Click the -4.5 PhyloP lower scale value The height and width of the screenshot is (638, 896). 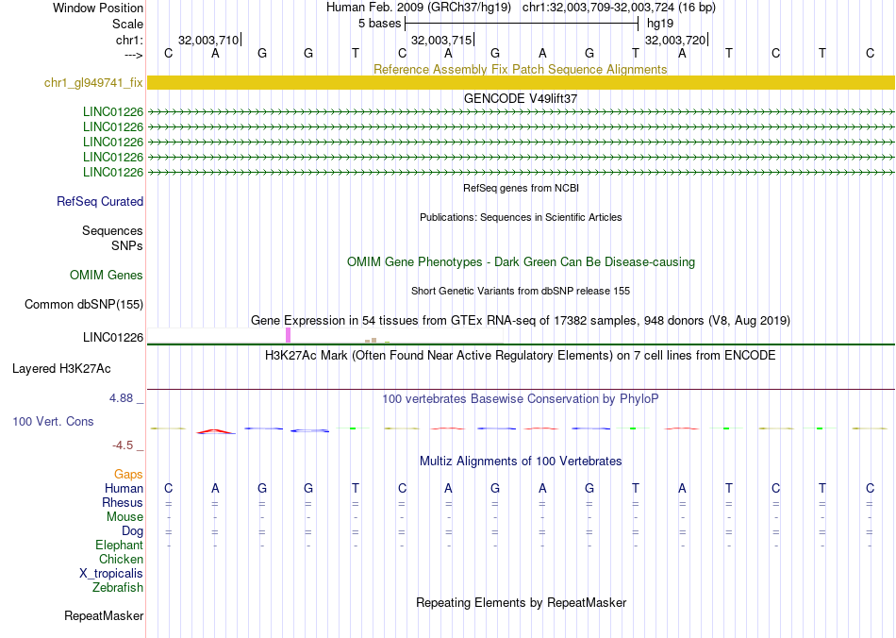click(123, 445)
